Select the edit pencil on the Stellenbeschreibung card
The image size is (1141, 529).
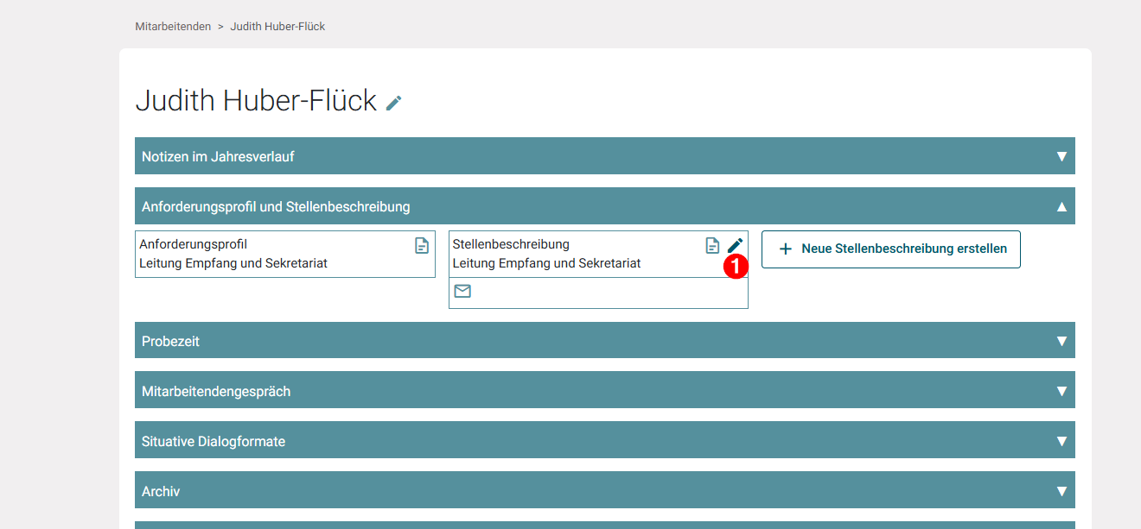click(x=734, y=245)
